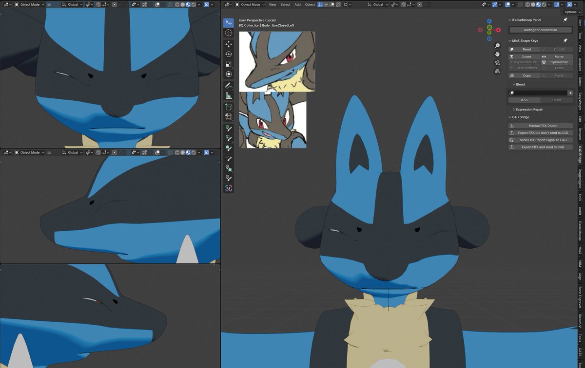
Task: Toggle snapping magnet in main viewport
Action: point(403,4)
